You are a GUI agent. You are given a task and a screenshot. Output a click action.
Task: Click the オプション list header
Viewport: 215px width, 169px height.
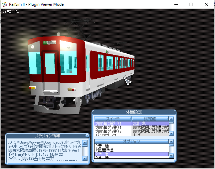[x=131, y=141]
